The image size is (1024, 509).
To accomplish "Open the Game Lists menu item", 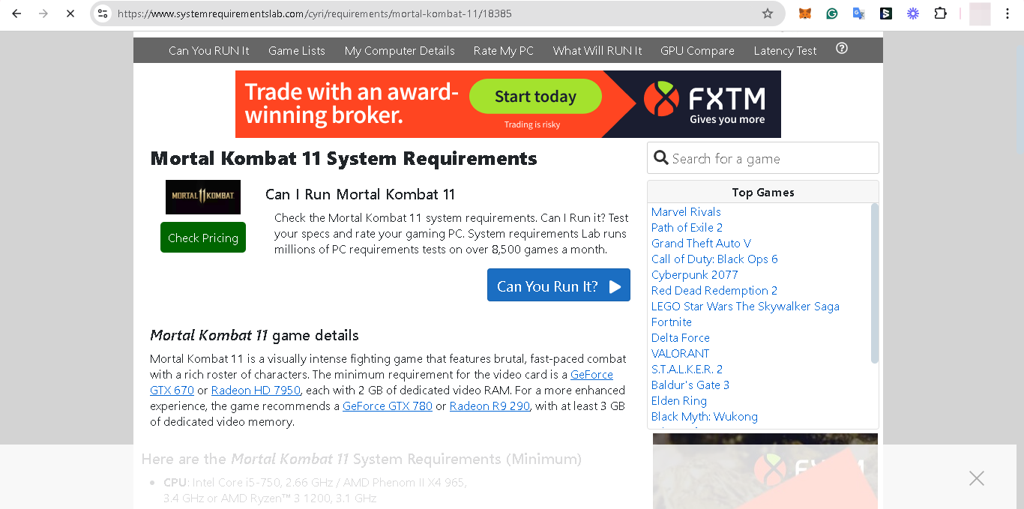I will tap(297, 51).
